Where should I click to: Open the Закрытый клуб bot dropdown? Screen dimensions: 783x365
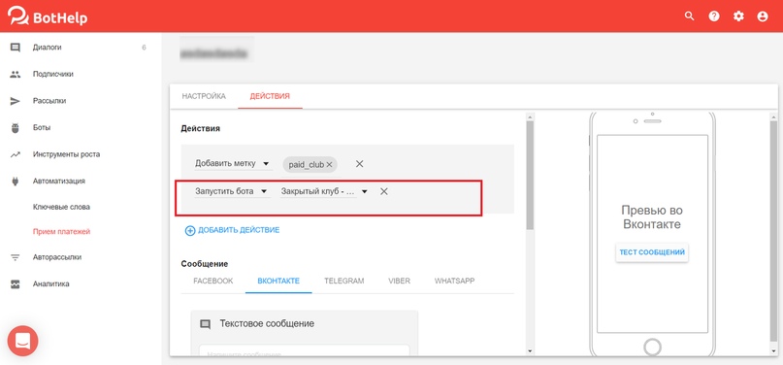(325, 191)
